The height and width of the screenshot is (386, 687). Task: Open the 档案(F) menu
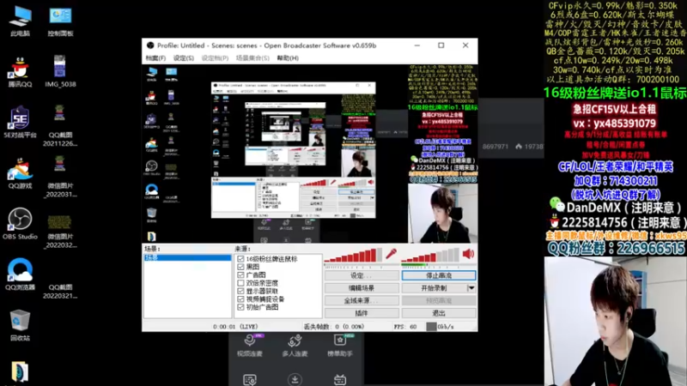[155, 57]
